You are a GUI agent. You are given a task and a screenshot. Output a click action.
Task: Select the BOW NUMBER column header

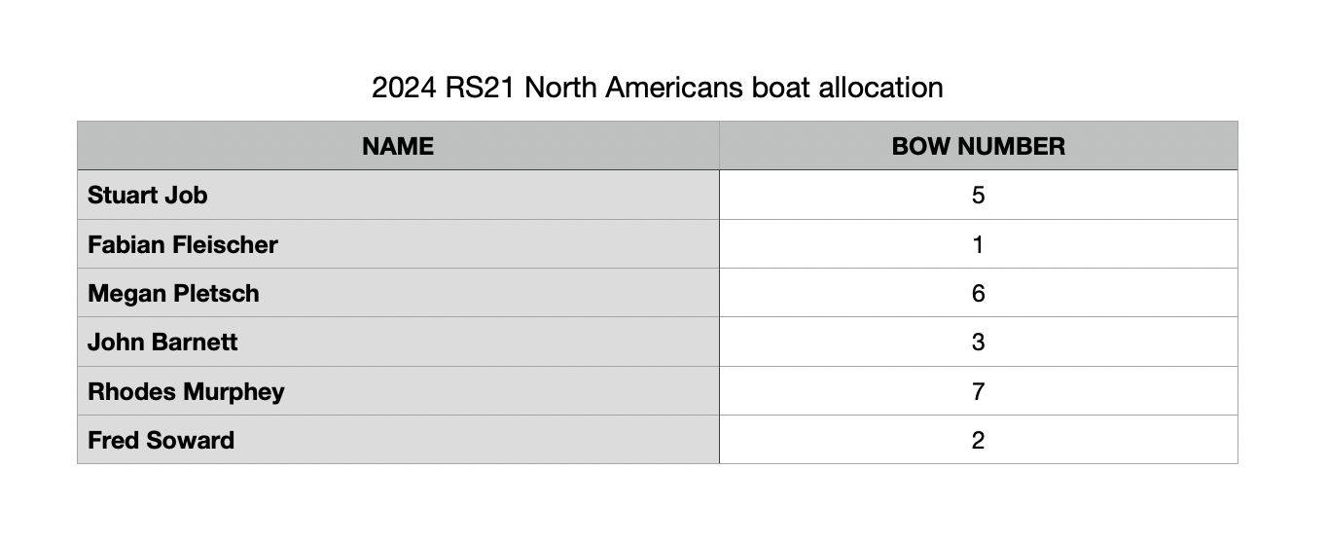tap(979, 146)
